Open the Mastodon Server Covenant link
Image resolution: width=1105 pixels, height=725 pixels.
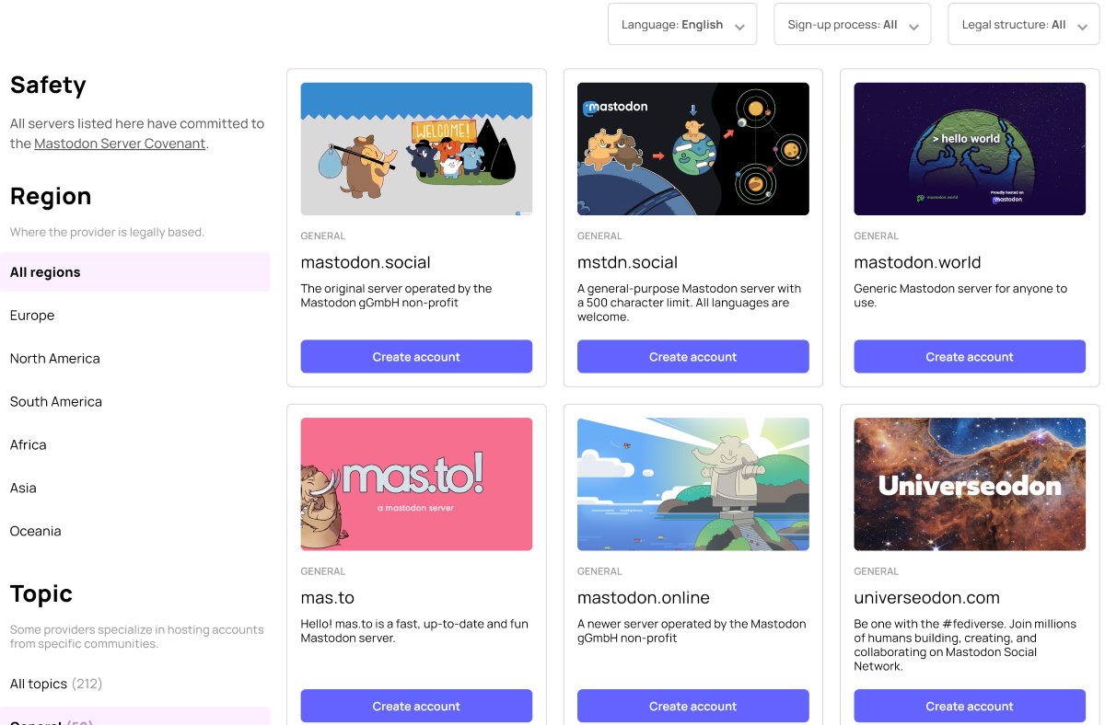coord(120,144)
